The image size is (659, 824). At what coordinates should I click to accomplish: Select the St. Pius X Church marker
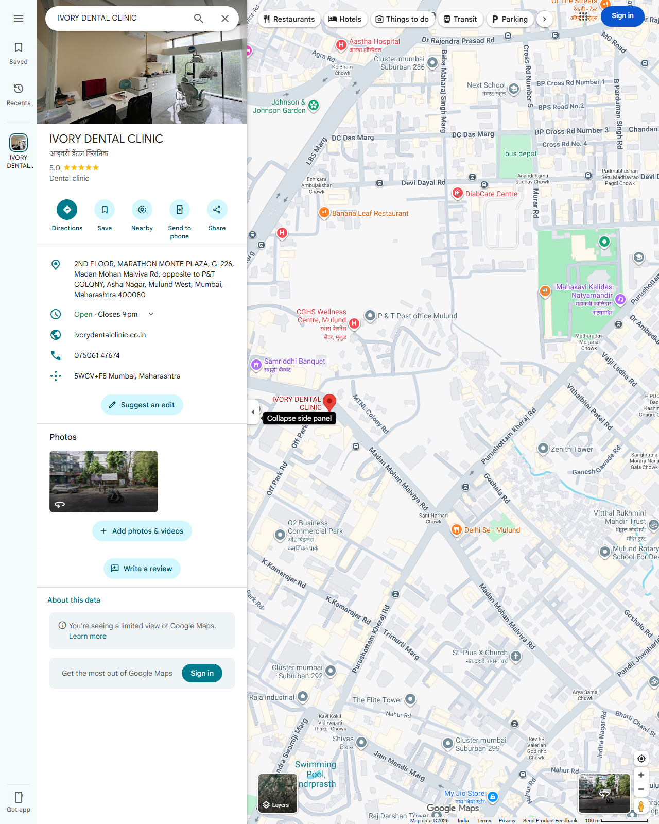tap(516, 656)
